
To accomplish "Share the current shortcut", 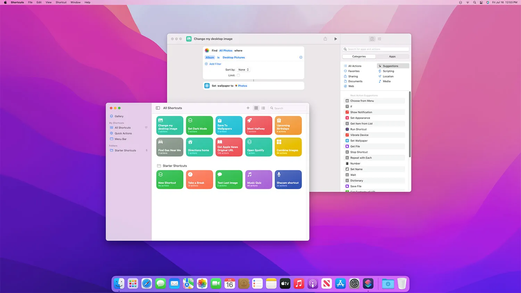I will coord(325,39).
